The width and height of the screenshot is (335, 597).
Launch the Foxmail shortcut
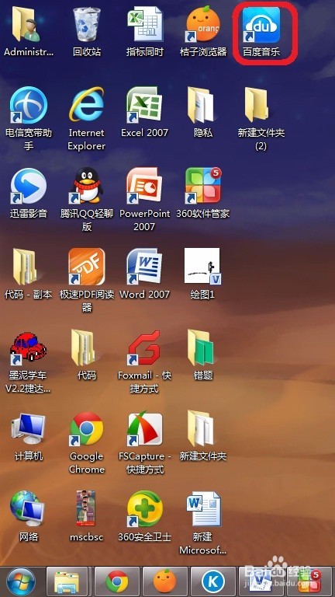click(144, 347)
